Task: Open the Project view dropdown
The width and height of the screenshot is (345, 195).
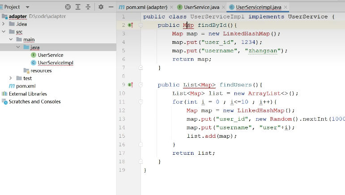Action: pos(27,7)
